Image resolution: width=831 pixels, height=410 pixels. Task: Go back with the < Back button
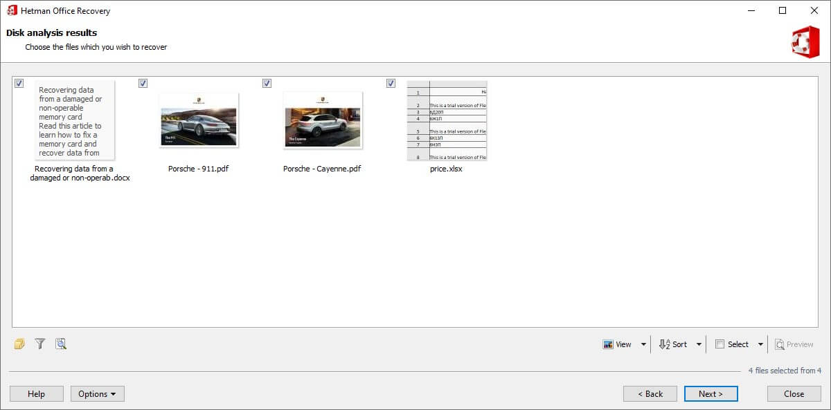pos(650,394)
